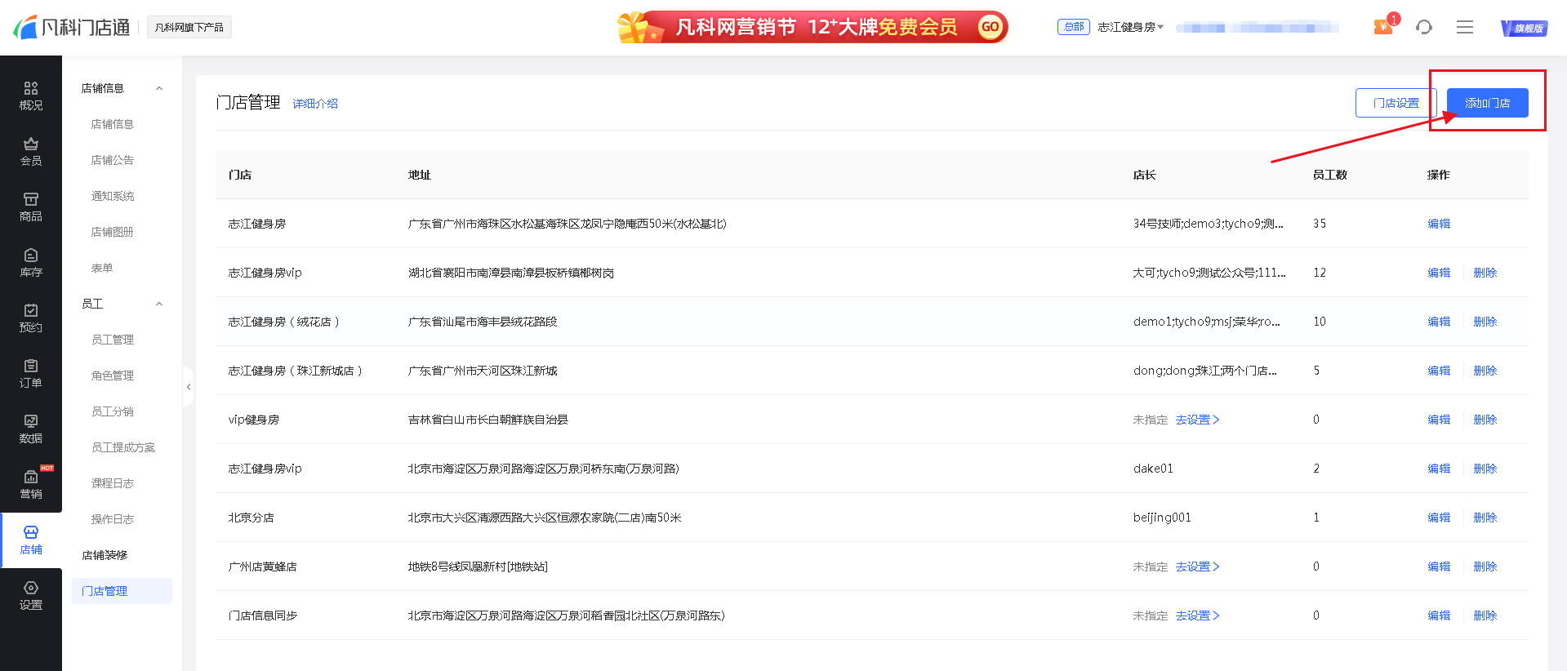This screenshot has width=1567, height=671.
Task: Open the 数据 data sidebar icon
Action: [31, 429]
